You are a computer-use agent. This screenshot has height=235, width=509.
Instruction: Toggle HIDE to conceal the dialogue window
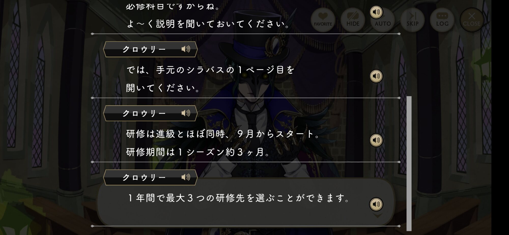click(353, 20)
